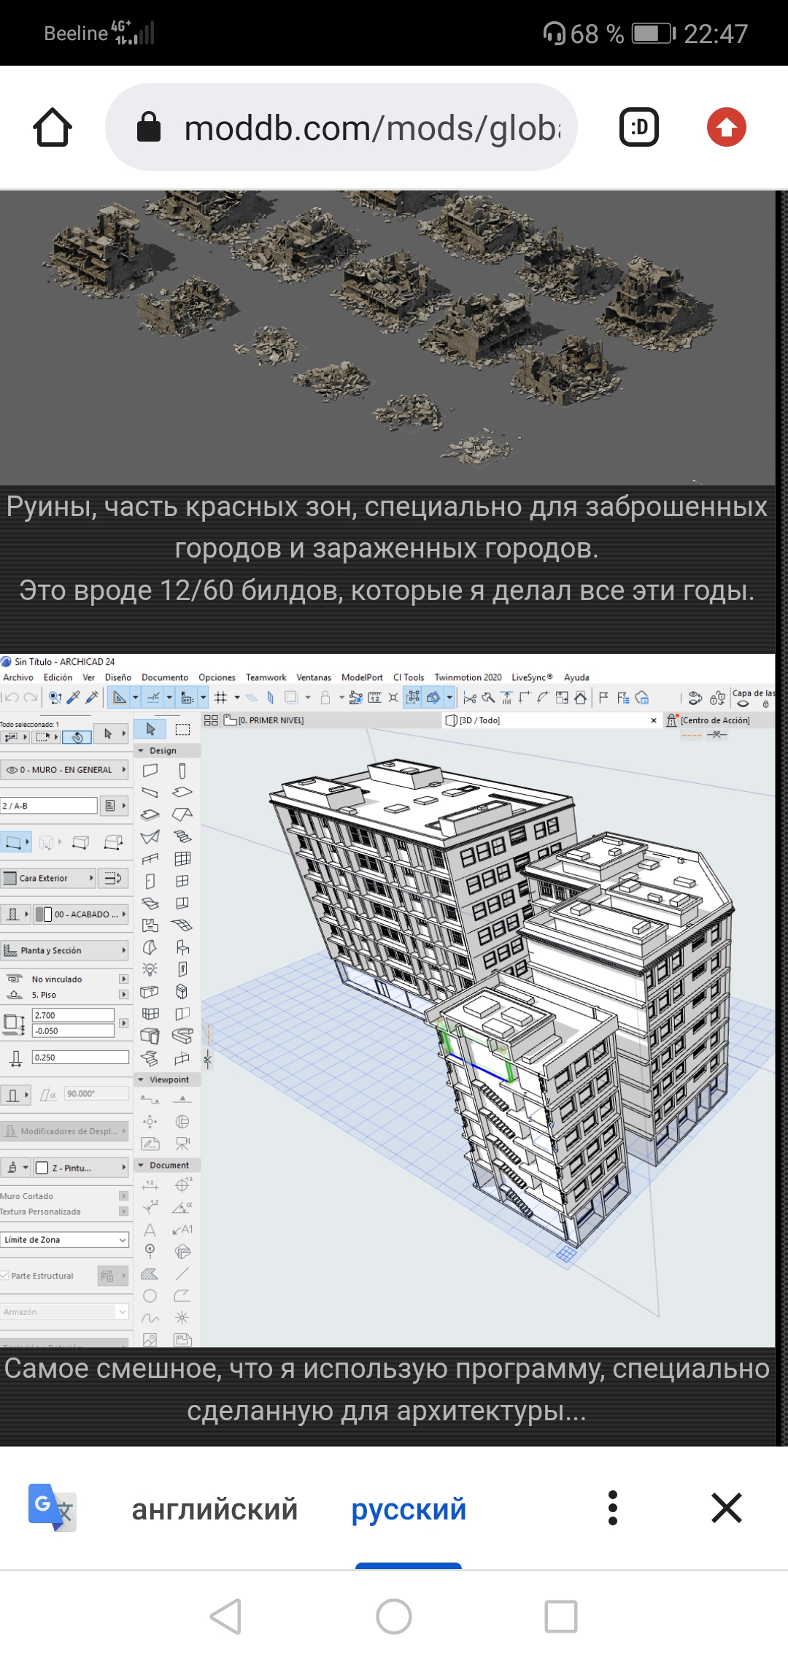The height and width of the screenshot is (1664, 788).
Task: Select the Line tool under Document
Action: (182, 1274)
